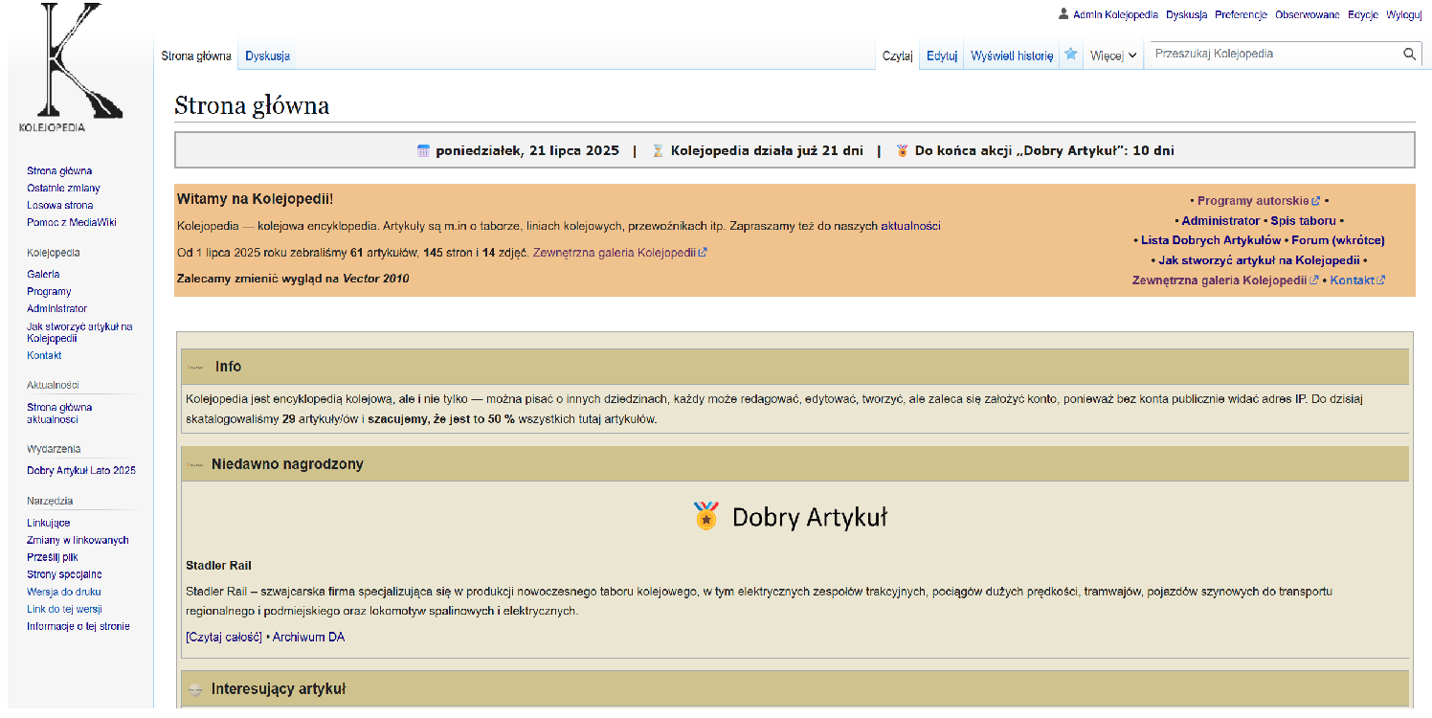This screenshot has width=1432, height=718.
Task: Open Ostatnie zmiany in sidebar
Action: (63, 189)
